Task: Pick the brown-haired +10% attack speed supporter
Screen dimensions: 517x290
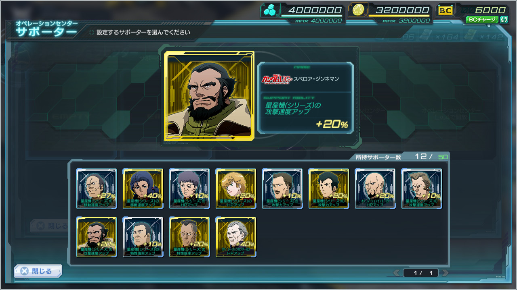Action: pos(422,189)
